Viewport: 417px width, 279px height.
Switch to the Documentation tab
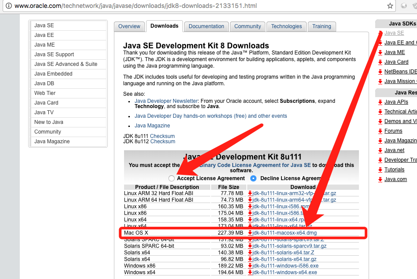206,26
